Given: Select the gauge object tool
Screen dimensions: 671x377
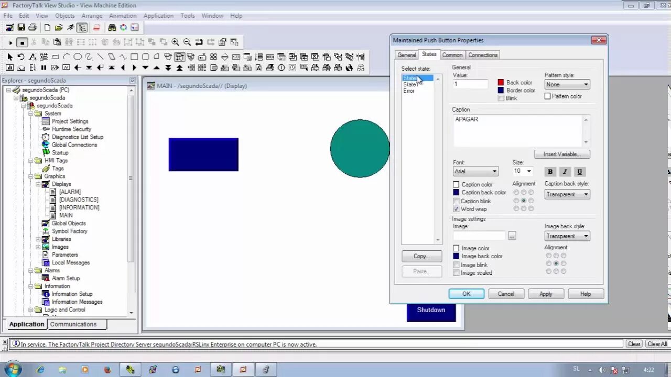Looking at the screenshot, I should tap(21, 68).
